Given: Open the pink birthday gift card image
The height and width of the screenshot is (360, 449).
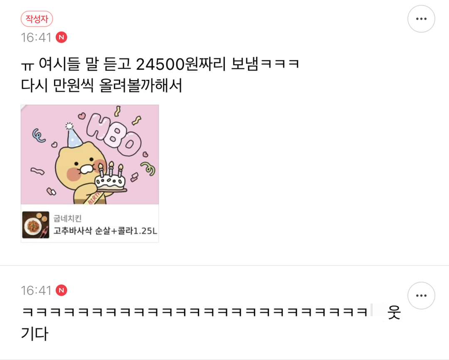Looking at the screenshot, I should click(89, 155).
